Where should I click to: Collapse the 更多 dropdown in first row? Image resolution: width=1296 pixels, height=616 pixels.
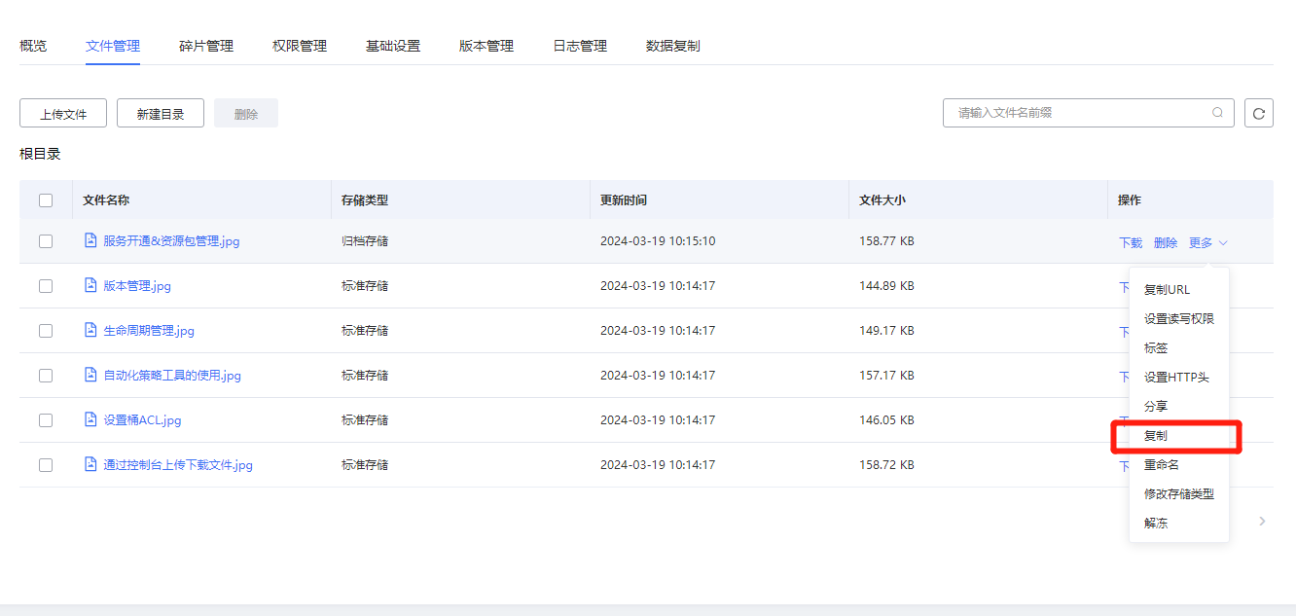(x=1208, y=242)
